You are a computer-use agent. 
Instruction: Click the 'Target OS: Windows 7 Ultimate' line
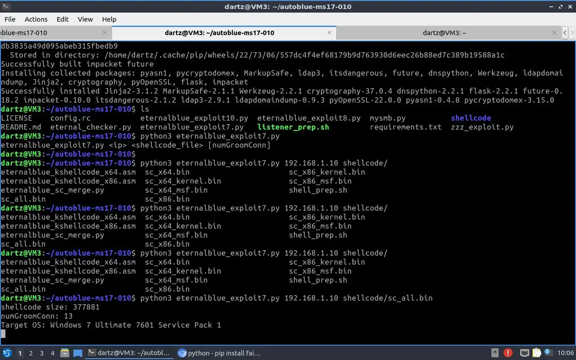pyautogui.click(x=111, y=325)
